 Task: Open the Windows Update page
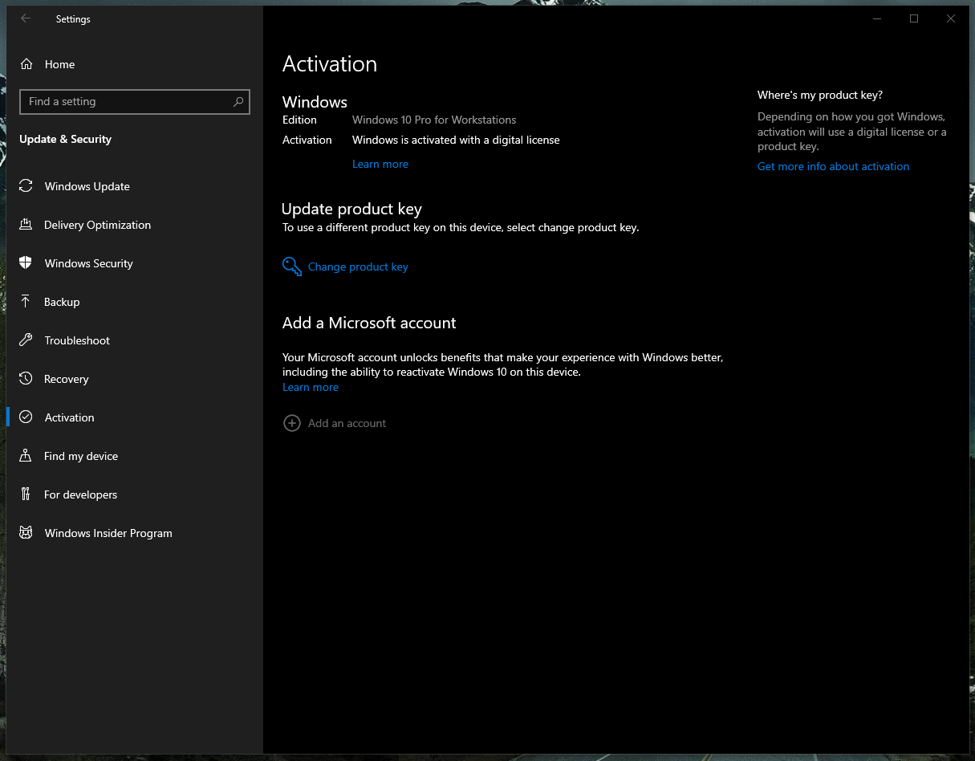135,186
